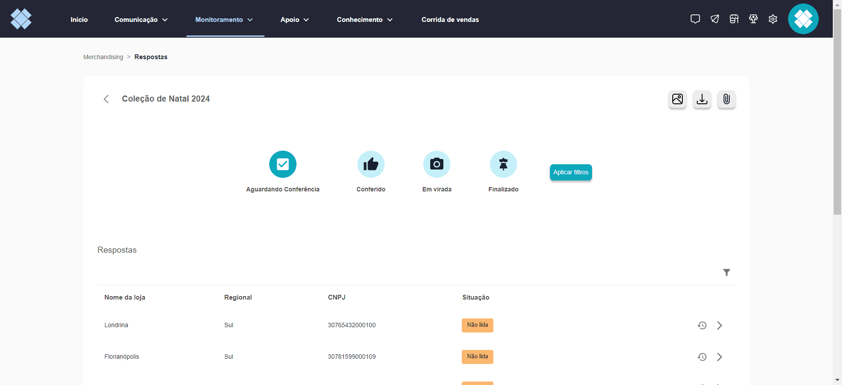842x385 pixels.
Task: Open the trophy icon in header
Action: click(x=753, y=19)
